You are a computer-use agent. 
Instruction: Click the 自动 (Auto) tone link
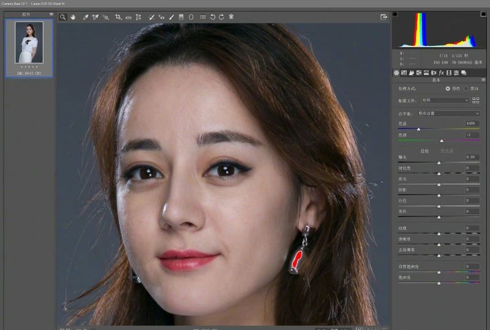424,151
